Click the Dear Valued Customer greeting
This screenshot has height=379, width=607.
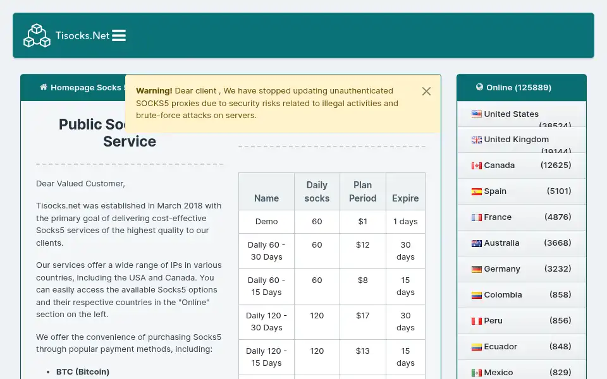[80, 184]
